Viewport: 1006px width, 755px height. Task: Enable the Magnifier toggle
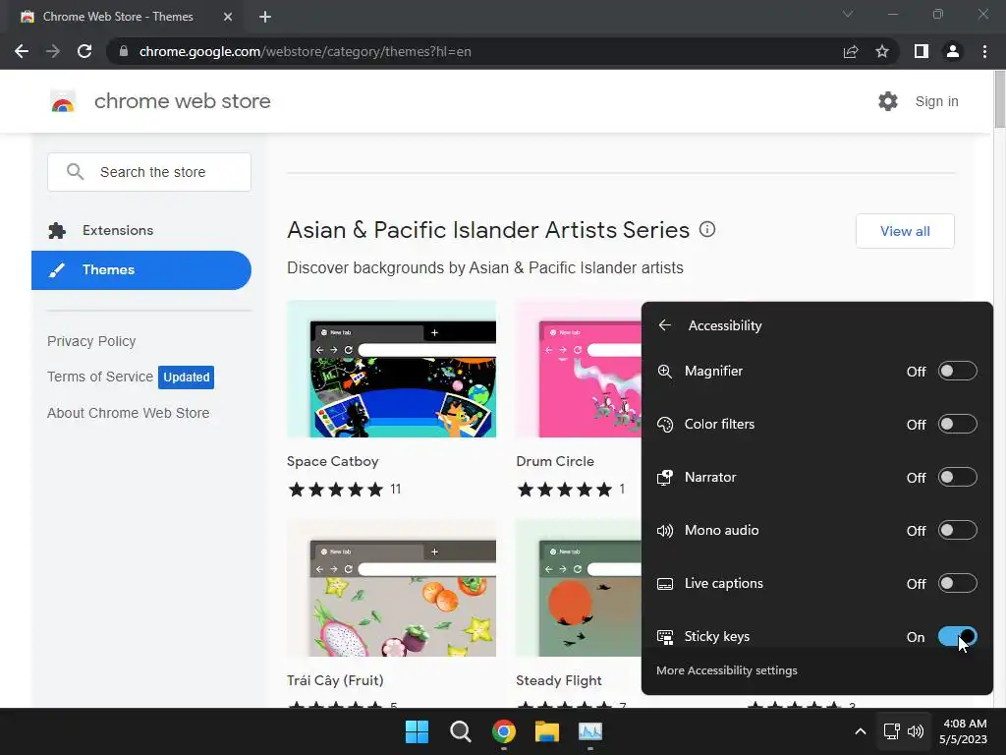[x=957, y=371]
